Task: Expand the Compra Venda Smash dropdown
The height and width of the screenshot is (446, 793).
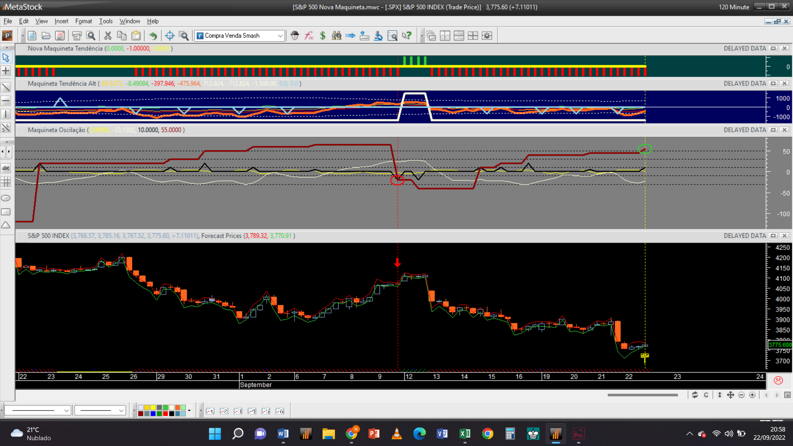Action: pyautogui.click(x=280, y=36)
